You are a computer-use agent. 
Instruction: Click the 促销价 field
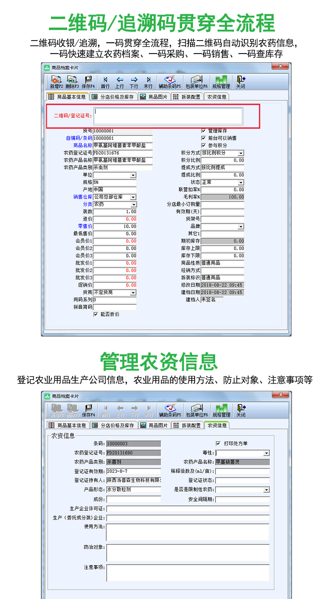114,285
